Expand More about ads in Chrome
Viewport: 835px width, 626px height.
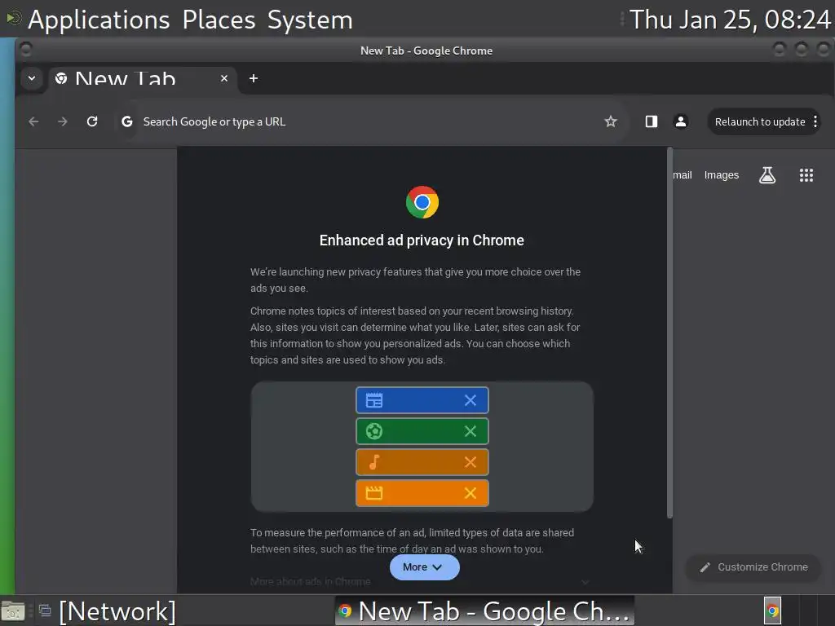[x=421, y=582]
